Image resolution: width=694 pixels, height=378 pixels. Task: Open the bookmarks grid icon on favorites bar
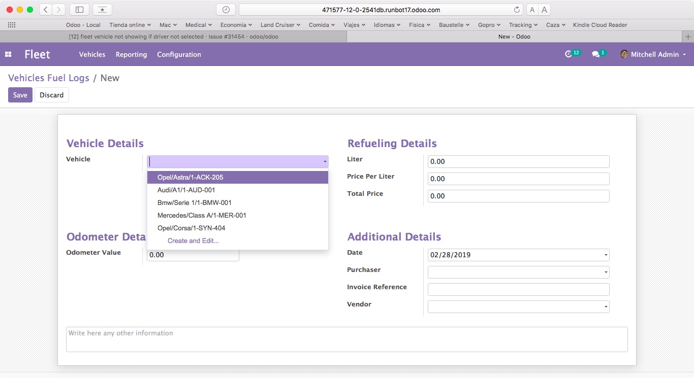pyautogui.click(x=11, y=24)
